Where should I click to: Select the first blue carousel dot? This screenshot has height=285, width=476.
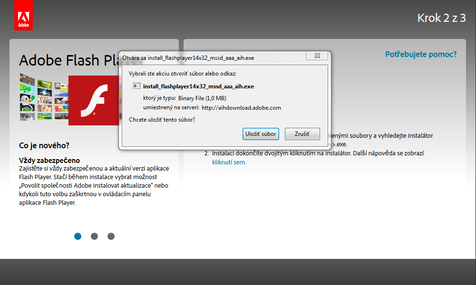[78, 236]
